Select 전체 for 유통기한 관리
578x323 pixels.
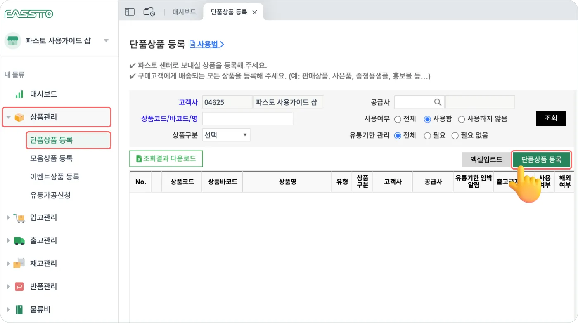tap(398, 135)
